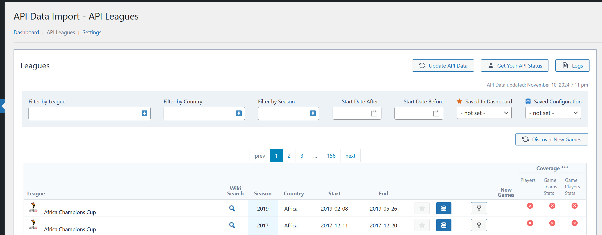This screenshot has height=235, width=602.
Task: Expand the Filter by League dropdown arrow
Action: tap(144, 113)
